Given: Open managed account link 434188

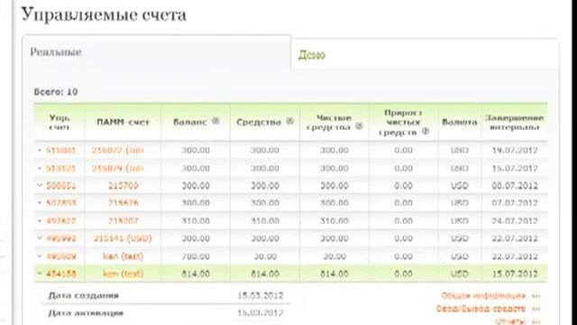Looking at the screenshot, I should pyautogui.click(x=60, y=274).
